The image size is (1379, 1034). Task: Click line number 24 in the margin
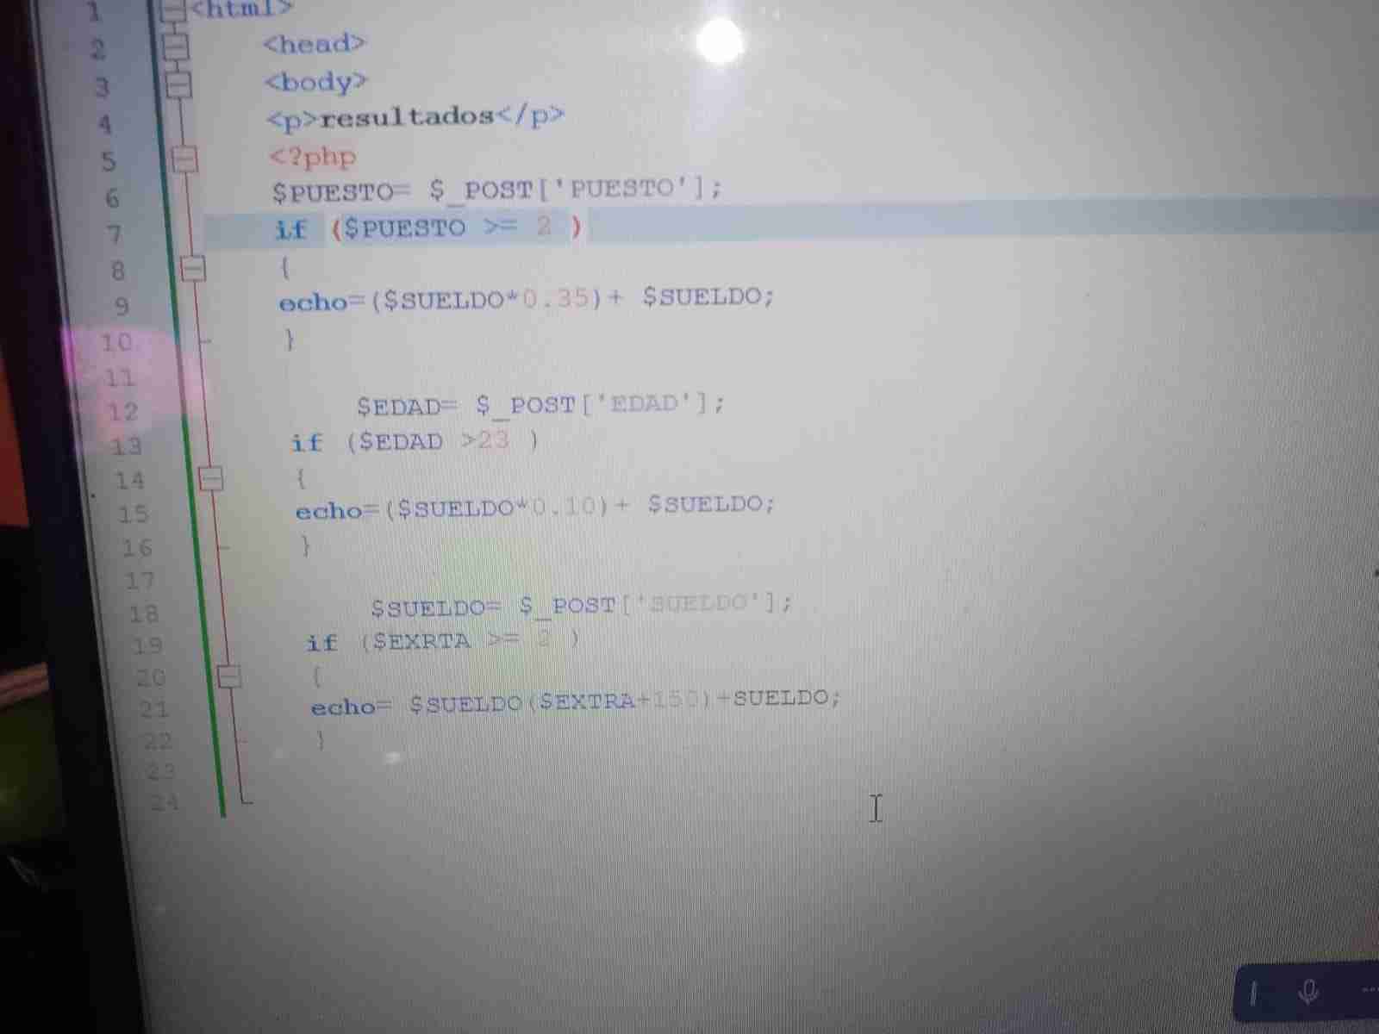164,802
